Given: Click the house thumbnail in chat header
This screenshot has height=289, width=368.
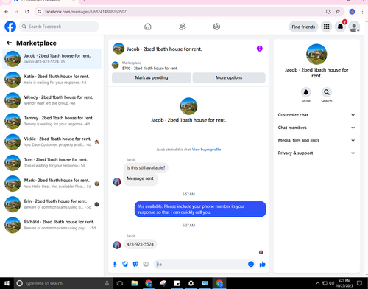Looking at the screenshot, I should click(118, 49).
